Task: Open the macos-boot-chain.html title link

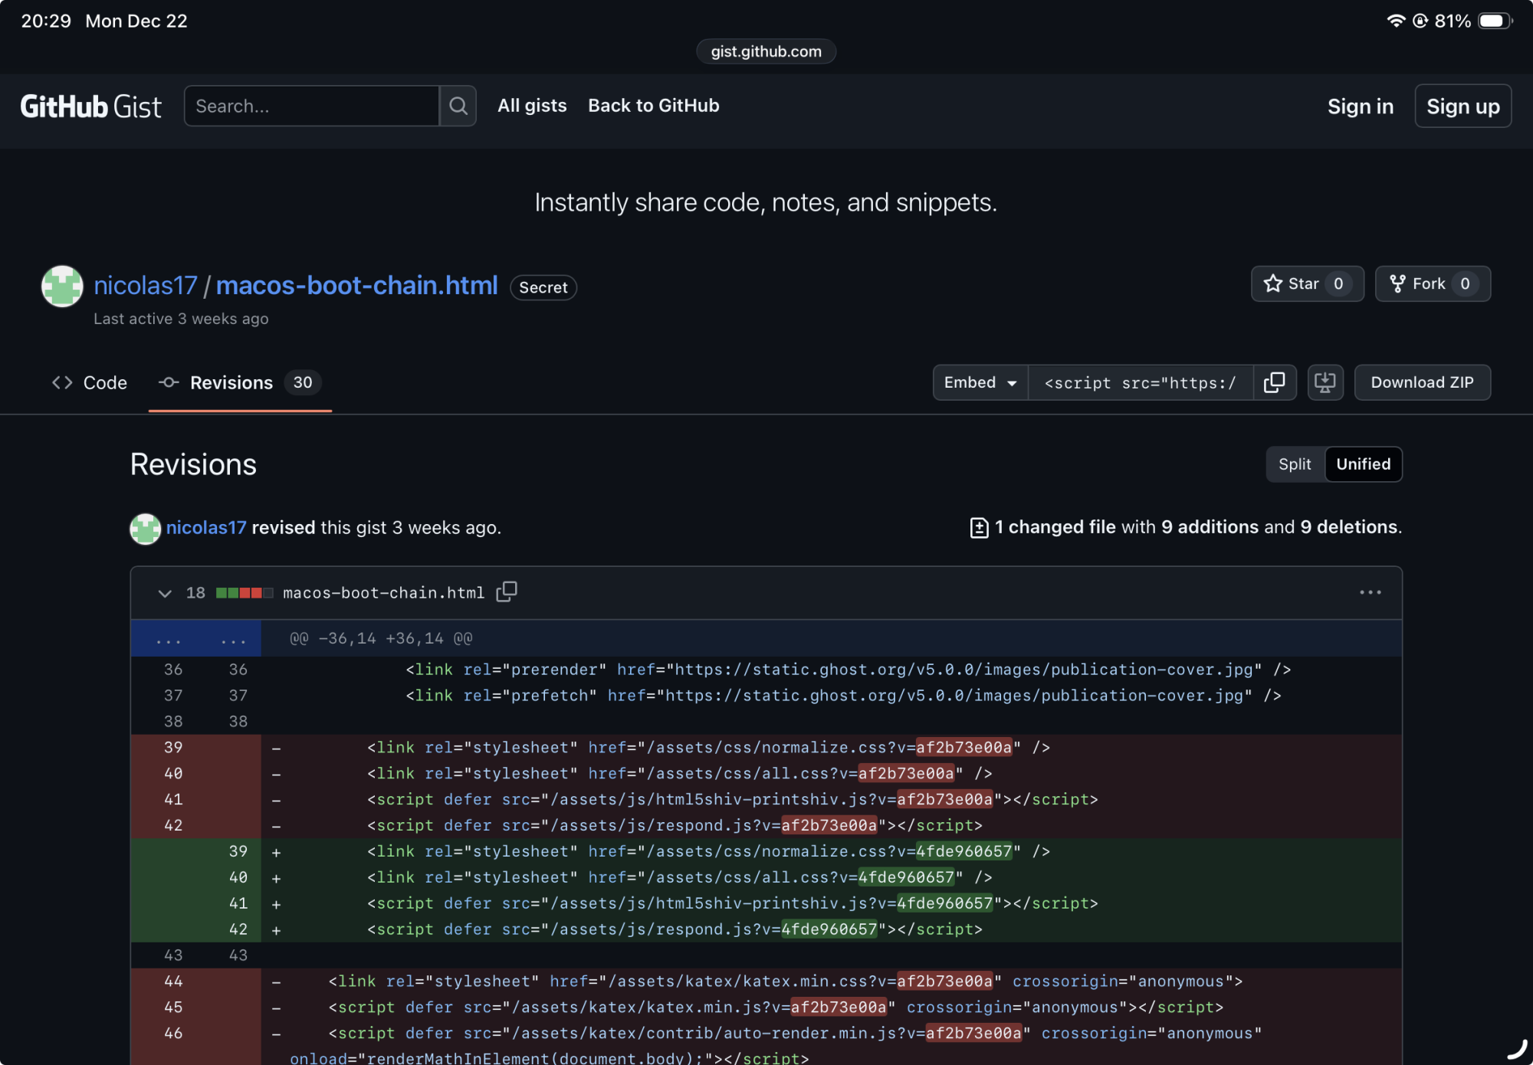Action: coord(356,286)
